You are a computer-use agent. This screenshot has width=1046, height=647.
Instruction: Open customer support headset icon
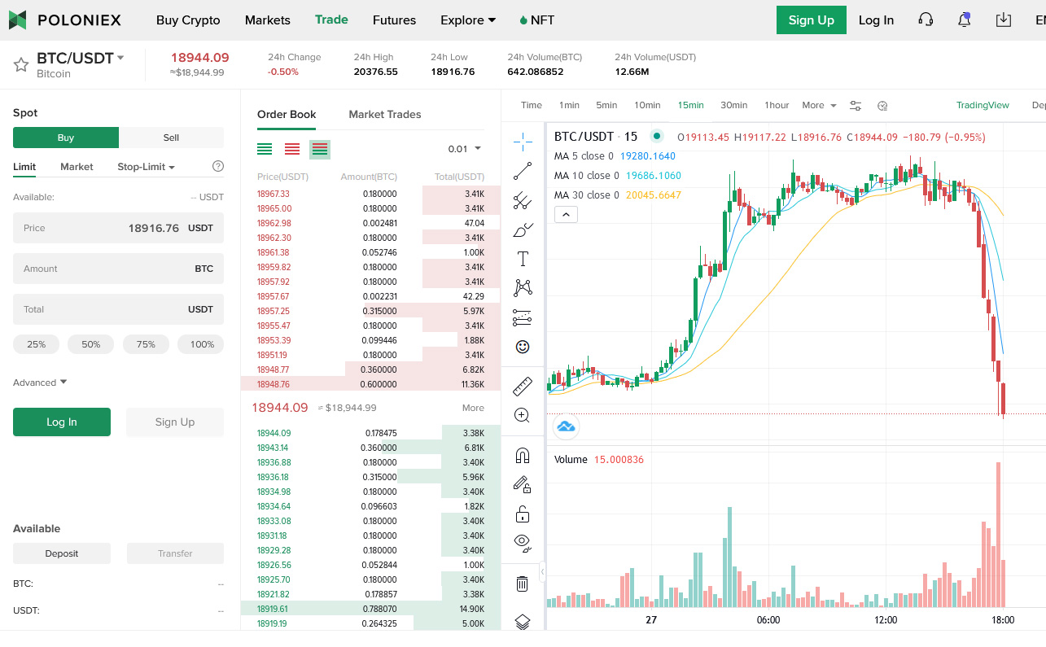pos(926,20)
